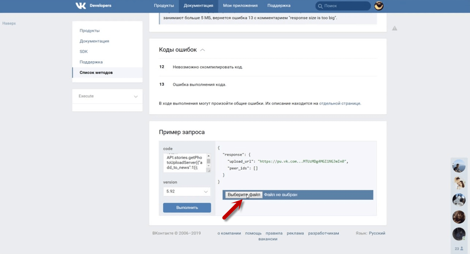Open the Продукты top menu item

coord(164,6)
